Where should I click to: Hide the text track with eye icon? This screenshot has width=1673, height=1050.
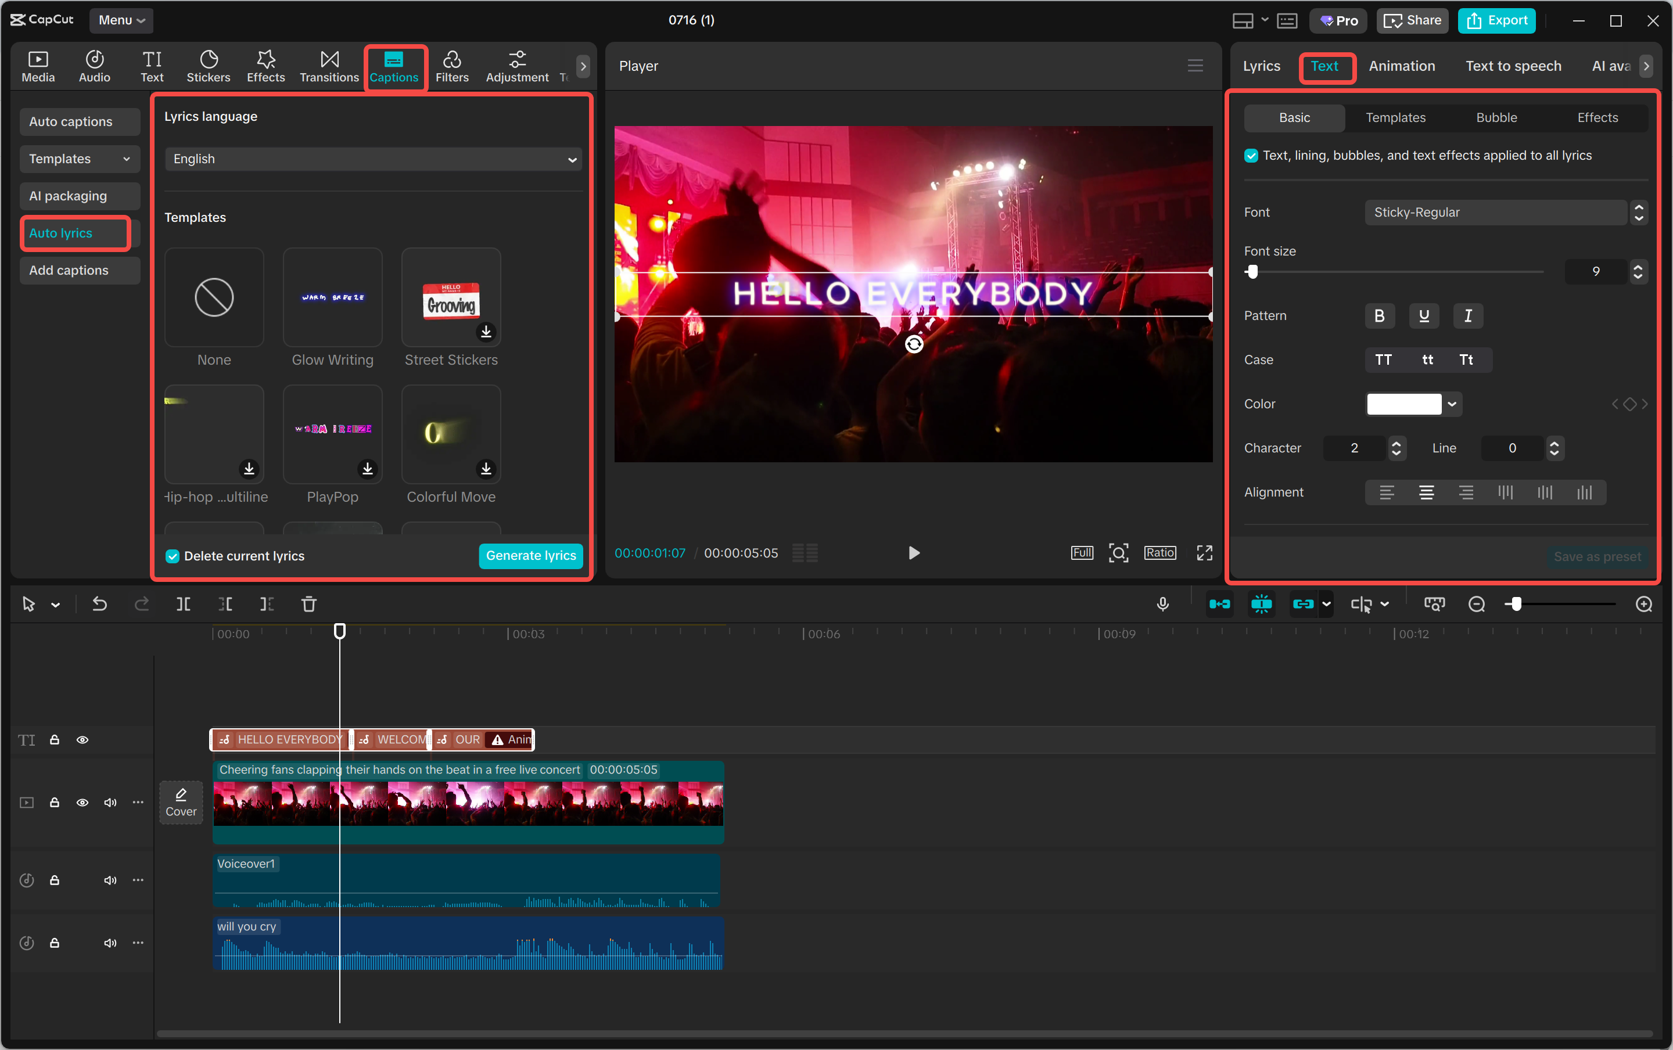[82, 739]
